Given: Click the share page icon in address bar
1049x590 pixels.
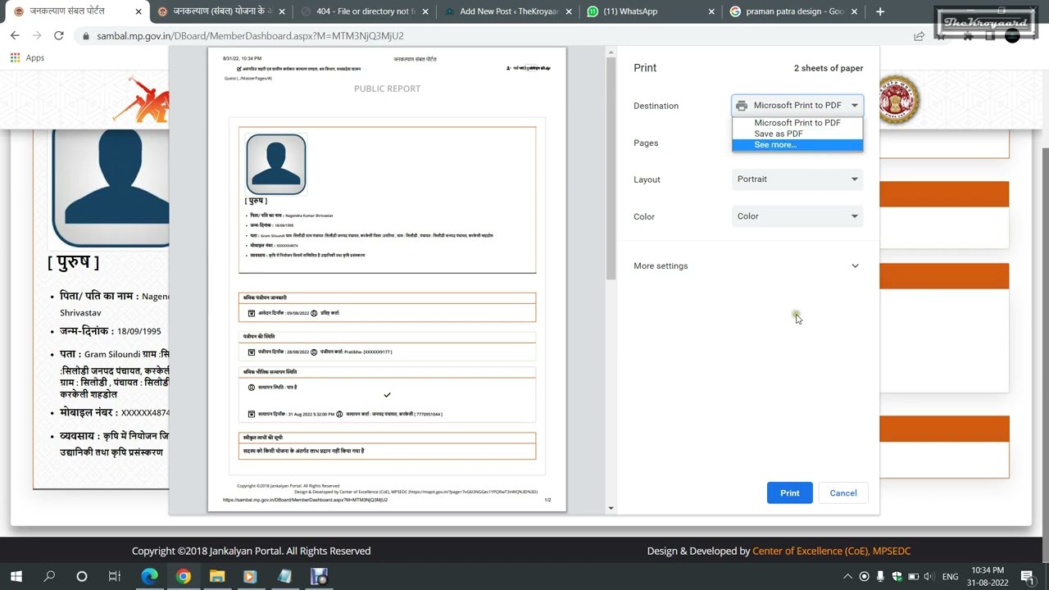Looking at the screenshot, I should click(919, 36).
